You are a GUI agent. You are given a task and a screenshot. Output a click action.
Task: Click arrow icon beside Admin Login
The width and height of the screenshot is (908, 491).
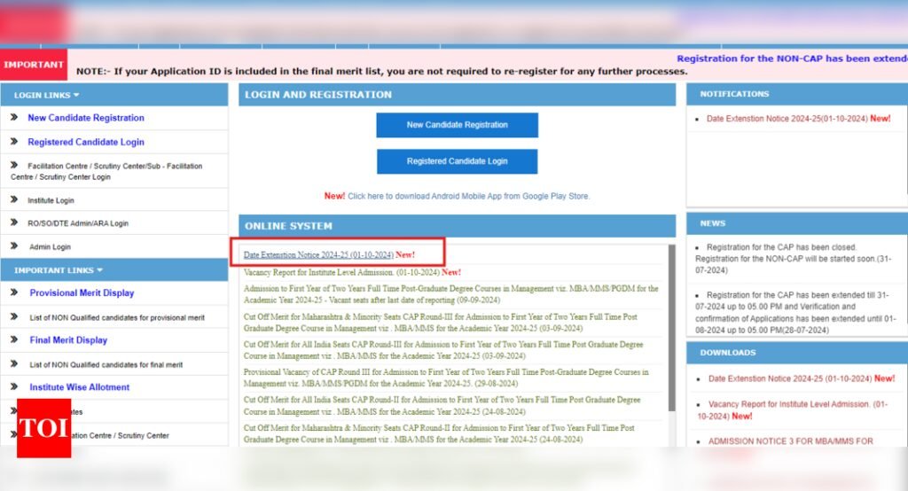[14, 246]
